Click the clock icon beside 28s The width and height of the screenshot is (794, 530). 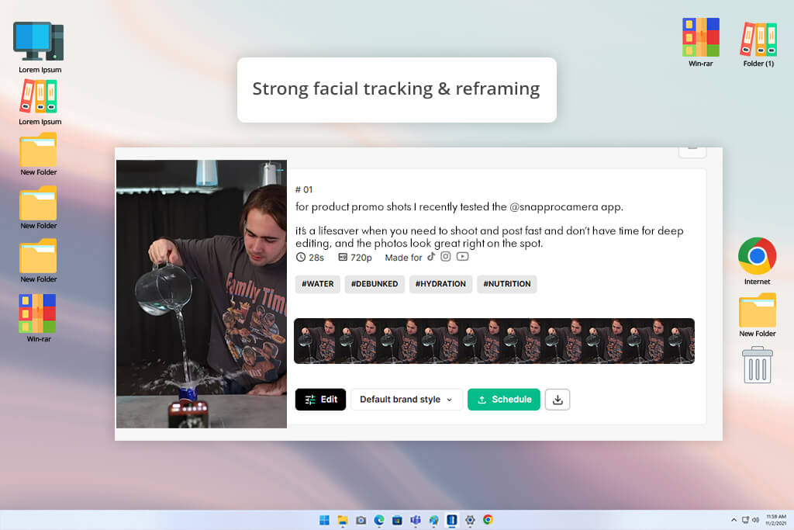[x=301, y=257]
